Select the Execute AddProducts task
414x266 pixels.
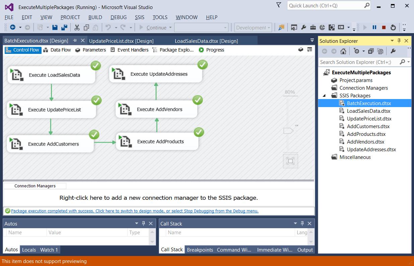coord(157,142)
